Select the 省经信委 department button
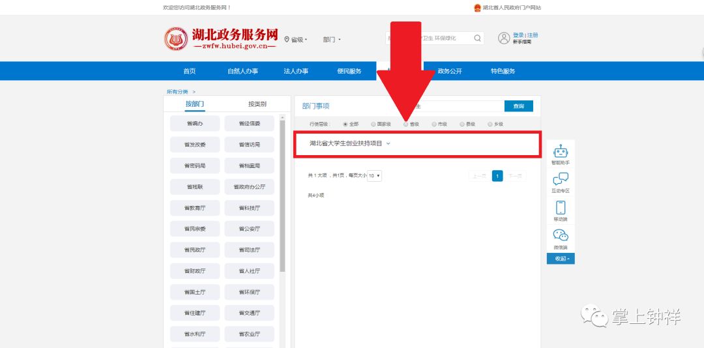The height and width of the screenshot is (348, 704). (x=249, y=123)
